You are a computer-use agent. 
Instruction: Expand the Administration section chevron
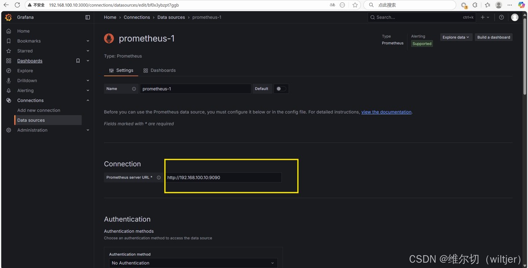[88, 130]
